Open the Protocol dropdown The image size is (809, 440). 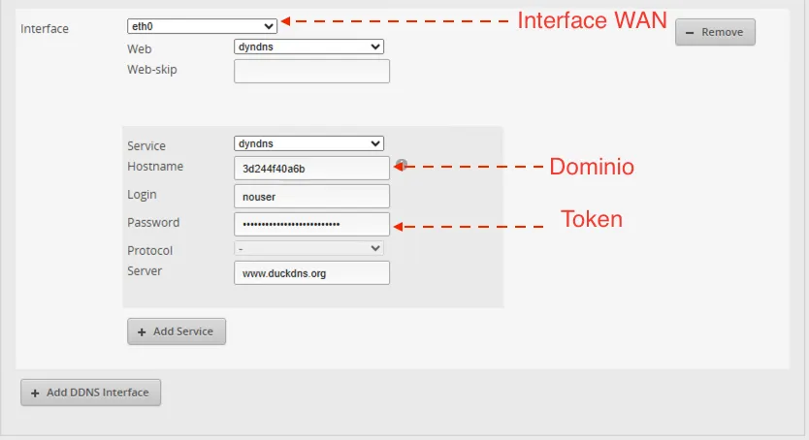pos(308,248)
